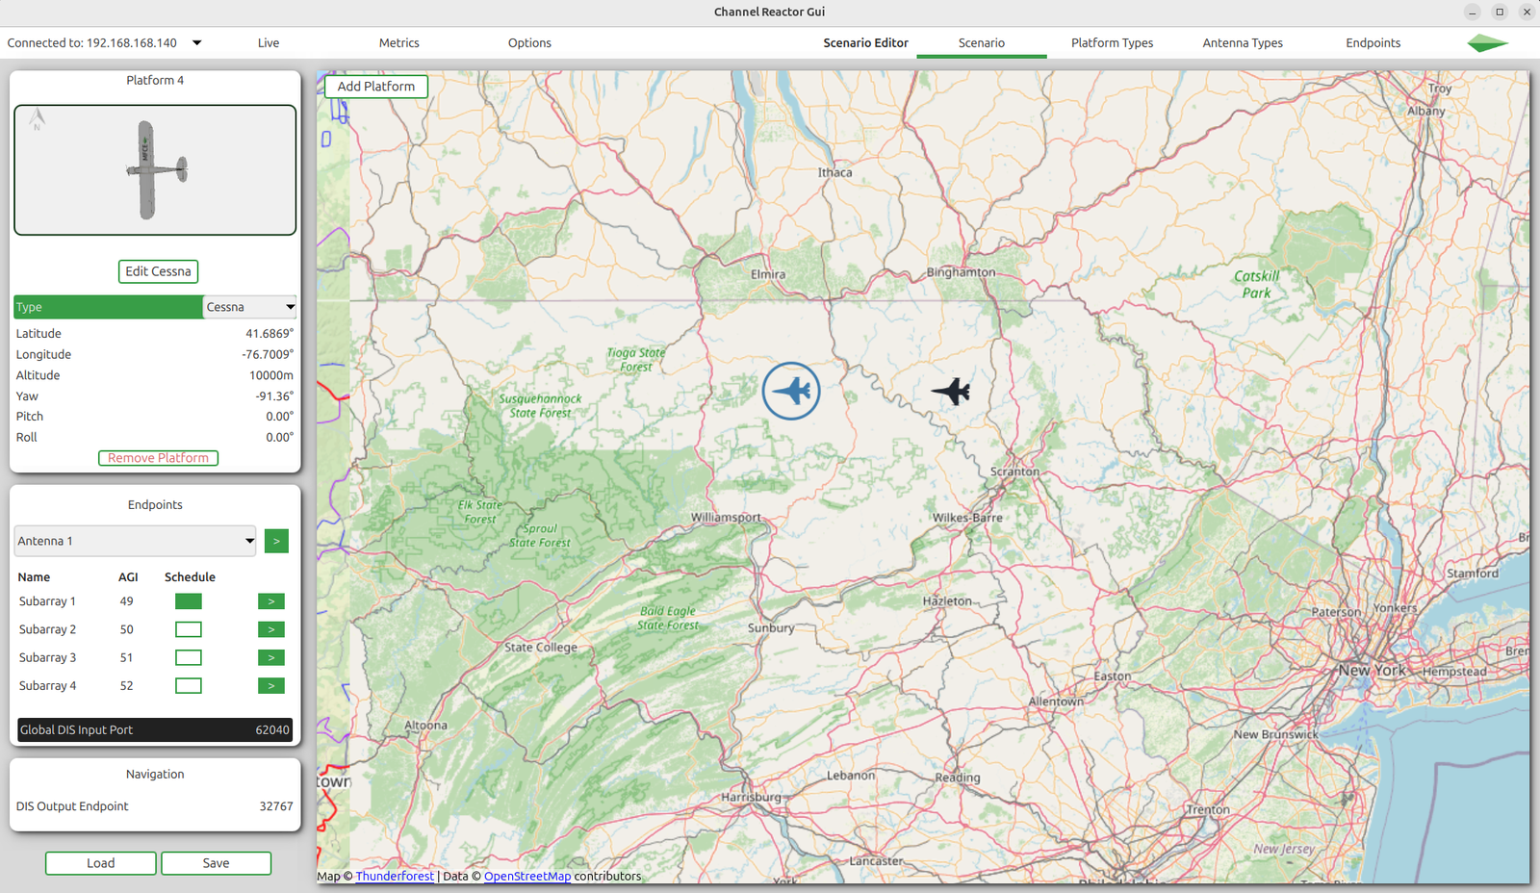
Task: Switch to the Platform Types tab
Action: tap(1112, 42)
